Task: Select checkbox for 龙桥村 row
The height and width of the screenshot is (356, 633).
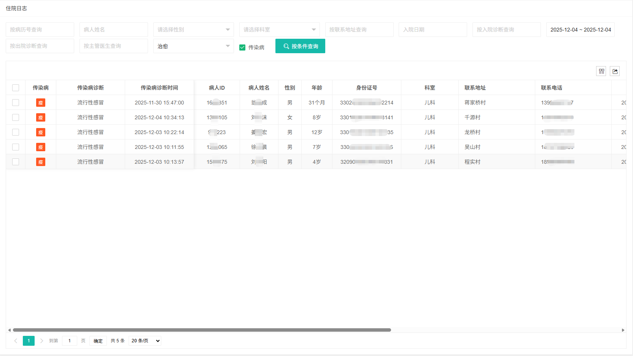Action: pyautogui.click(x=16, y=132)
